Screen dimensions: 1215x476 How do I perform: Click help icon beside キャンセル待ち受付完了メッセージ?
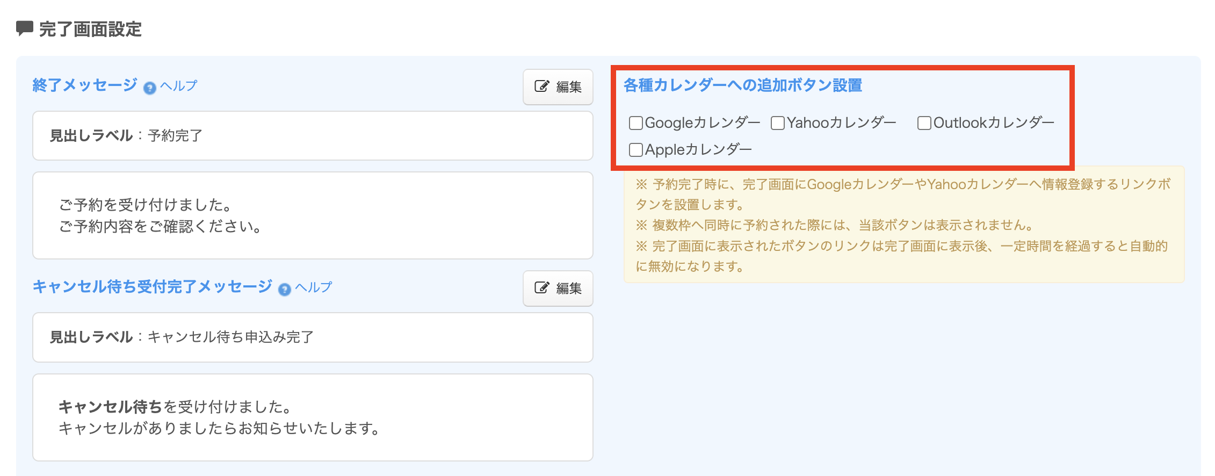(x=285, y=290)
